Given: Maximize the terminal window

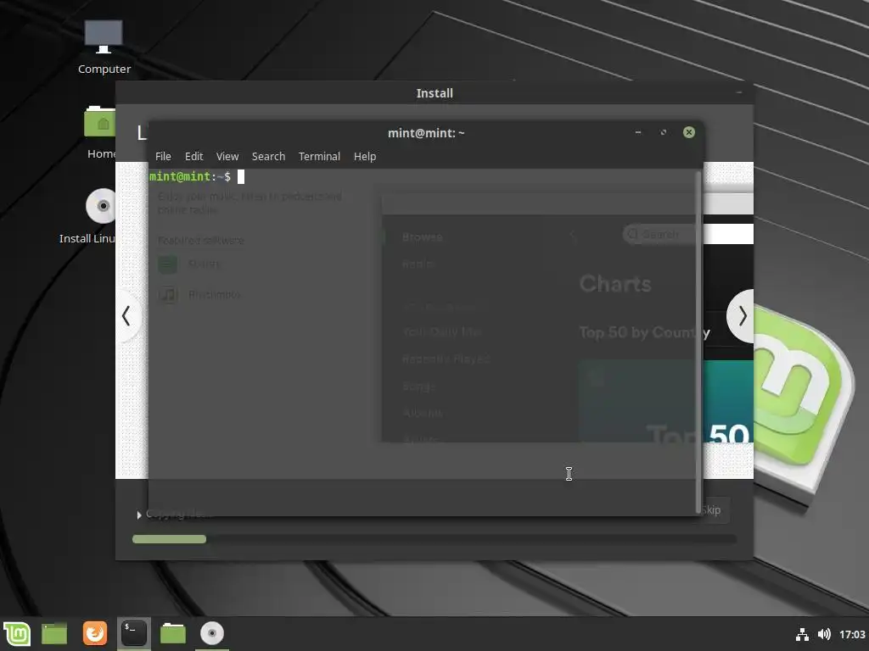Looking at the screenshot, I should pyautogui.click(x=664, y=132).
